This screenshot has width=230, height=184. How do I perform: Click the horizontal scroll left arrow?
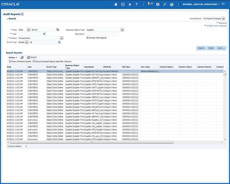[8, 142]
